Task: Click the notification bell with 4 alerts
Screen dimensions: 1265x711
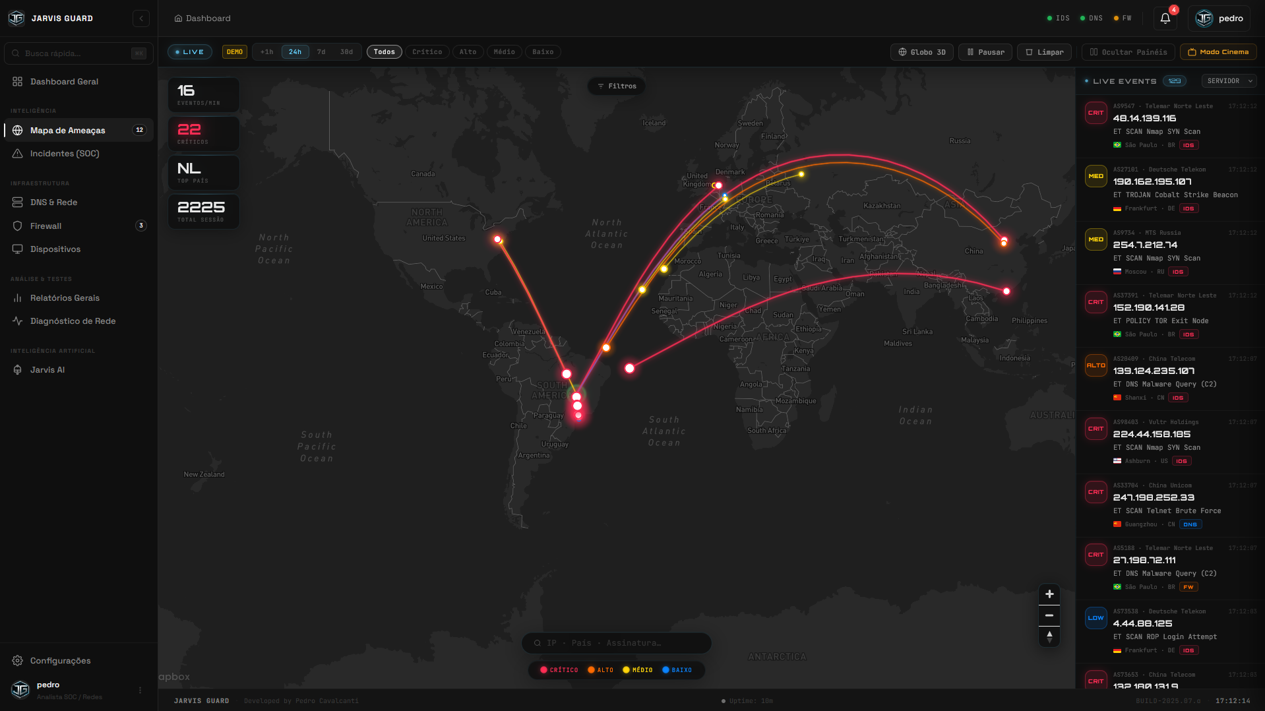Action: [x=1165, y=18]
